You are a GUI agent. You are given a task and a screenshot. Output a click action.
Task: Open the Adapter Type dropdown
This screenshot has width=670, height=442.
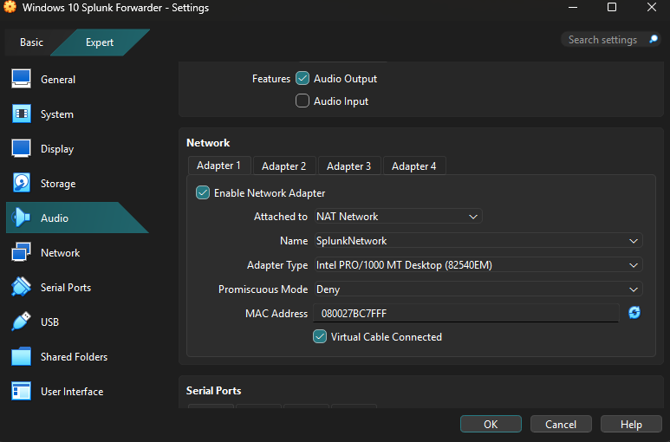tap(478, 265)
